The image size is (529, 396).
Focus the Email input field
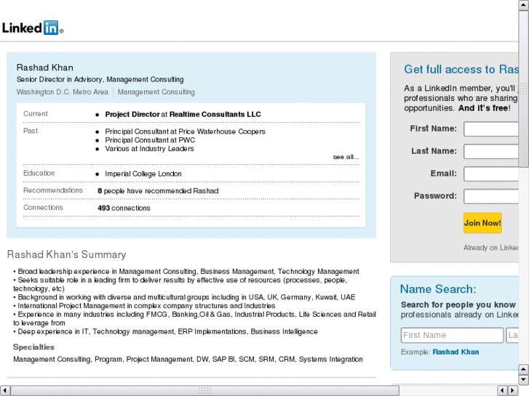(491, 174)
